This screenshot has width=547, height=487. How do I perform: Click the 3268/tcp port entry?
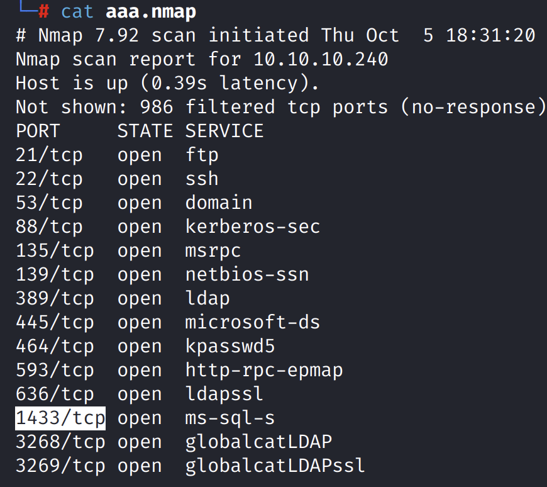60,442
